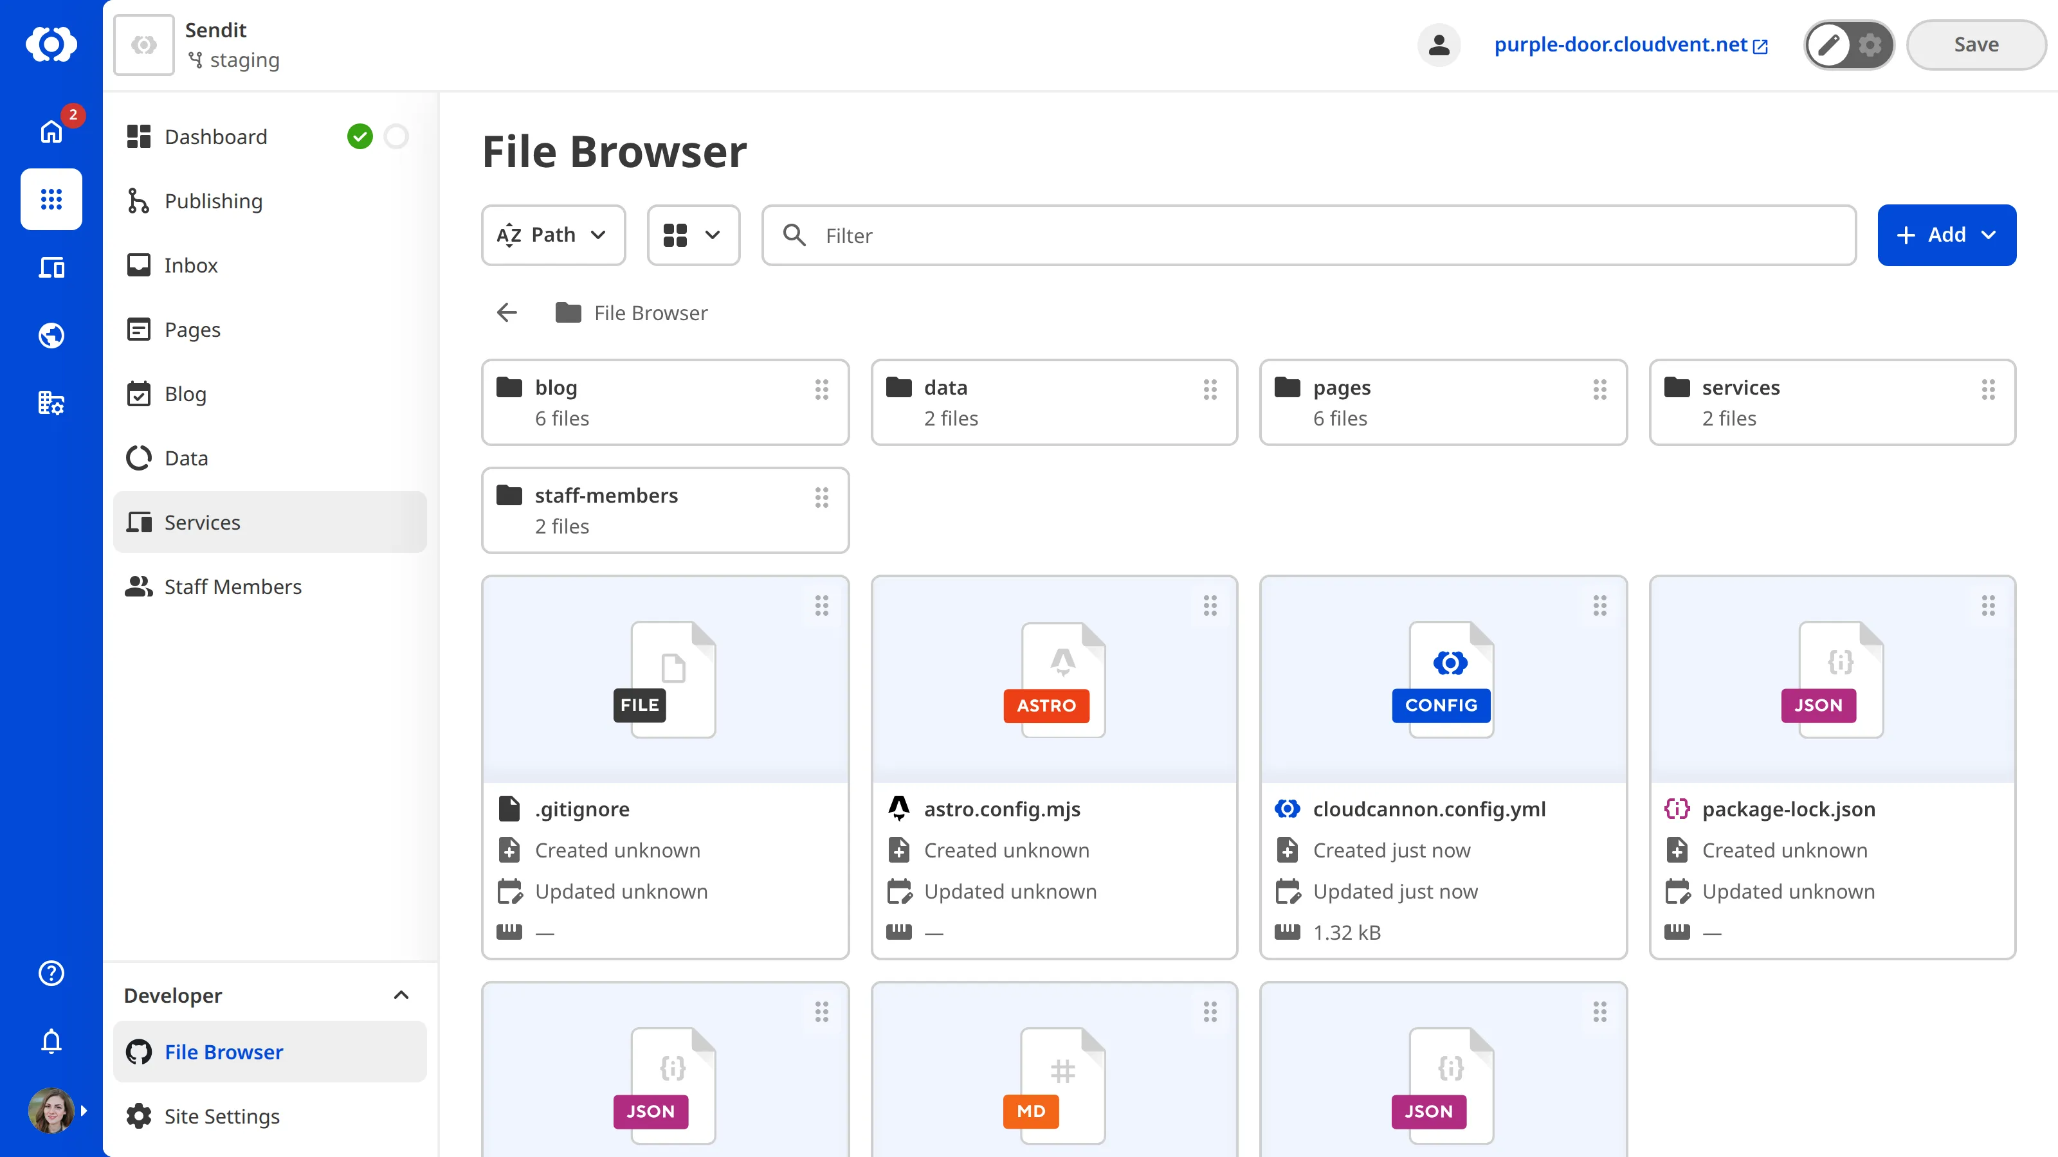Image resolution: width=2058 pixels, height=1157 pixels.
Task: Click the package-lock.json file name
Action: click(1789, 809)
